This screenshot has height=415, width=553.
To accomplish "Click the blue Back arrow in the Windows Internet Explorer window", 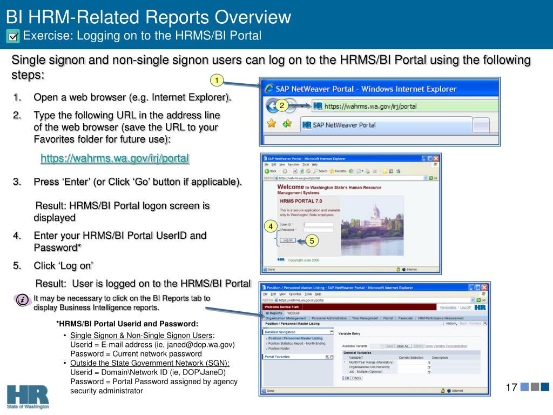I will pos(272,106).
